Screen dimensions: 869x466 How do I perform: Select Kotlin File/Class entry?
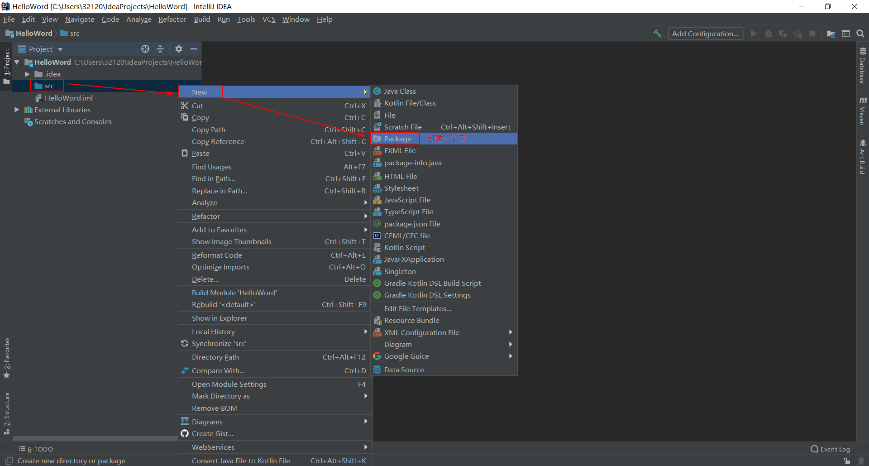point(444,103)
